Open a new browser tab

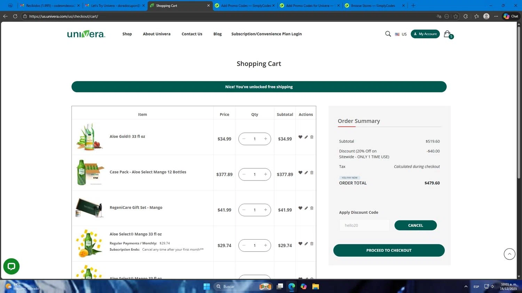click(x=413, y=6)
